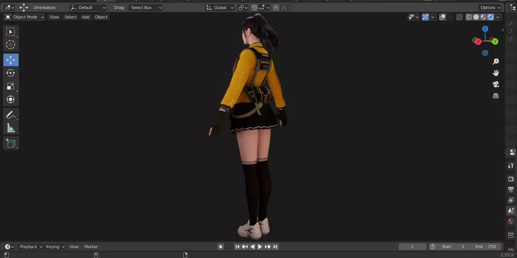Play animation in reverse

pos(252,247)
